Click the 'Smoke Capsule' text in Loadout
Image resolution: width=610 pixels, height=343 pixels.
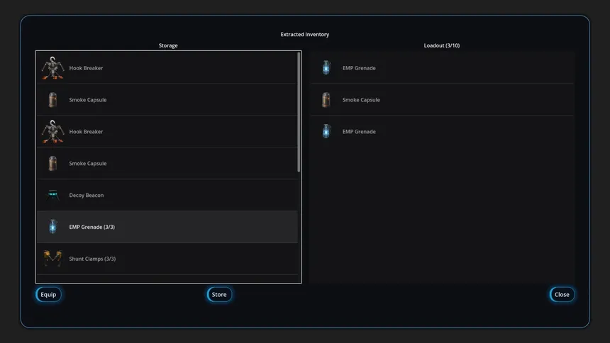pyautogui.click(x=361, y=100)
